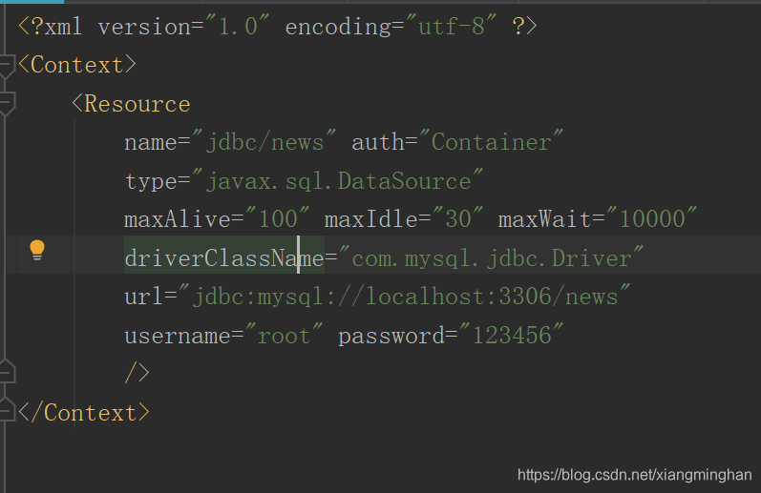Screen dimensions: 761x493
Task: Click the maxAlive "100" value
Action: pos(278,218)
